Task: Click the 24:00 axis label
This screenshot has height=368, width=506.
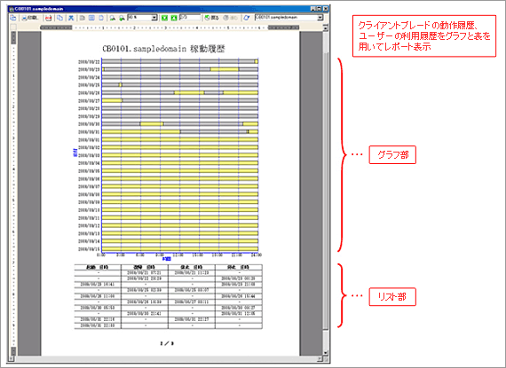Action: 257,254
